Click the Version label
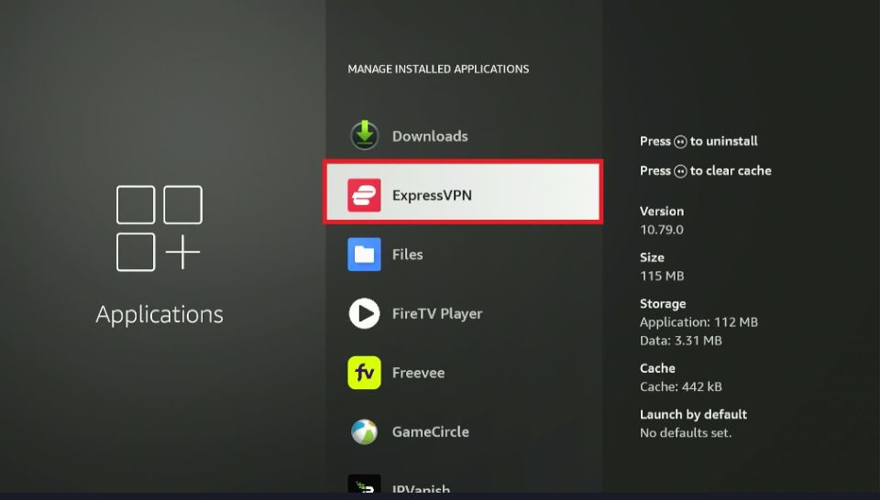Viewport: 880px width, 500px height. coord(662,212)
